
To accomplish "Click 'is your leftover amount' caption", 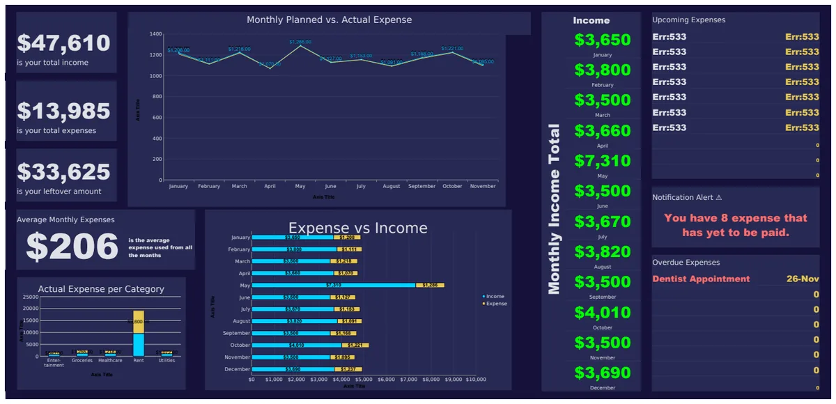I will tap(59, 192).
